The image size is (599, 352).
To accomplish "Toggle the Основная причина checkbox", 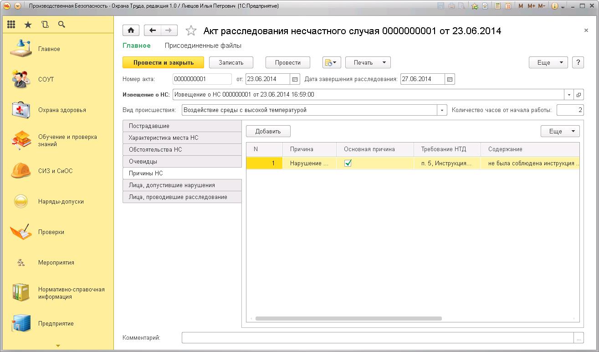I will (348, 163).
